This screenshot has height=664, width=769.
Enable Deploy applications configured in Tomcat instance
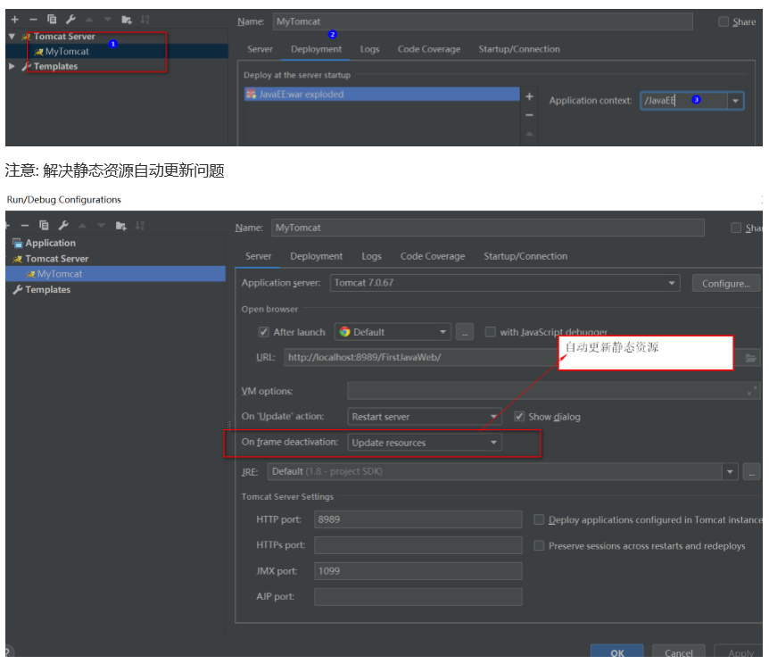click(x=539, y=519)
